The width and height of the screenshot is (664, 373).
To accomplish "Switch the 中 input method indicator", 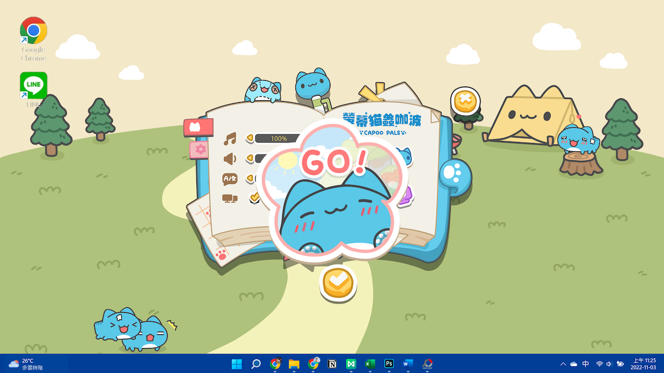I will [586, 364].
